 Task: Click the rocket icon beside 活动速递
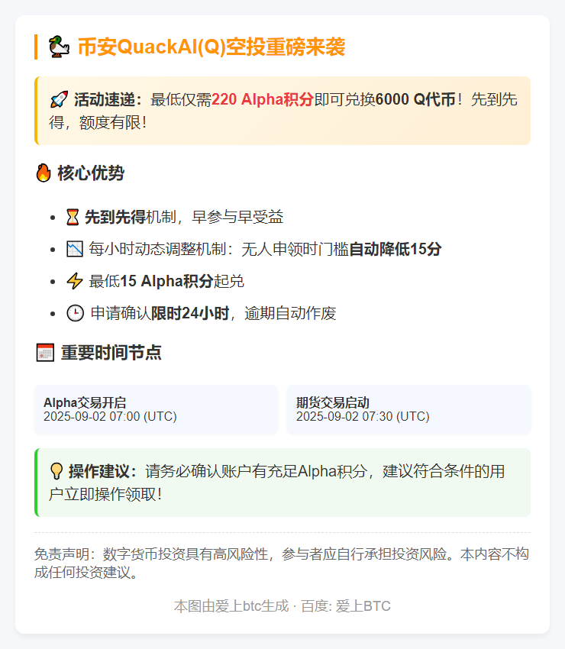coord(59,100)
